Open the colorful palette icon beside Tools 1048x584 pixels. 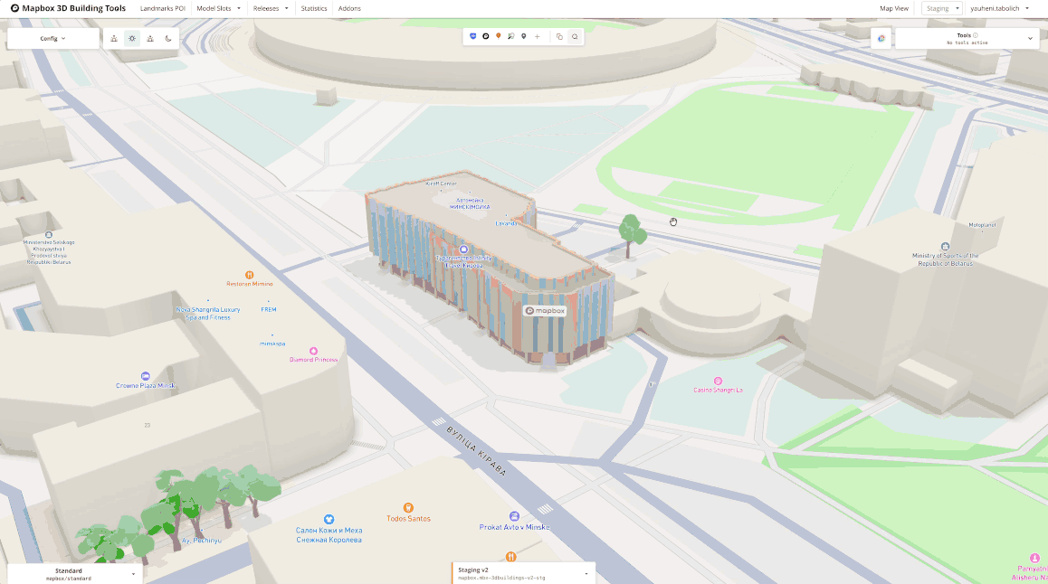[881, 39]
